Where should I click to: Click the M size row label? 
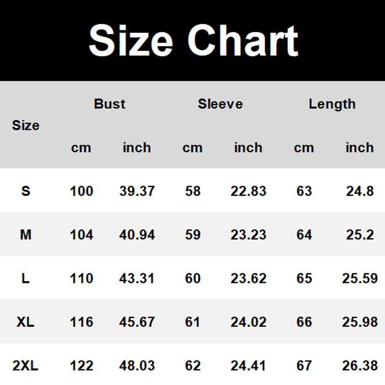pyautogui.click(x=26, y=235)
